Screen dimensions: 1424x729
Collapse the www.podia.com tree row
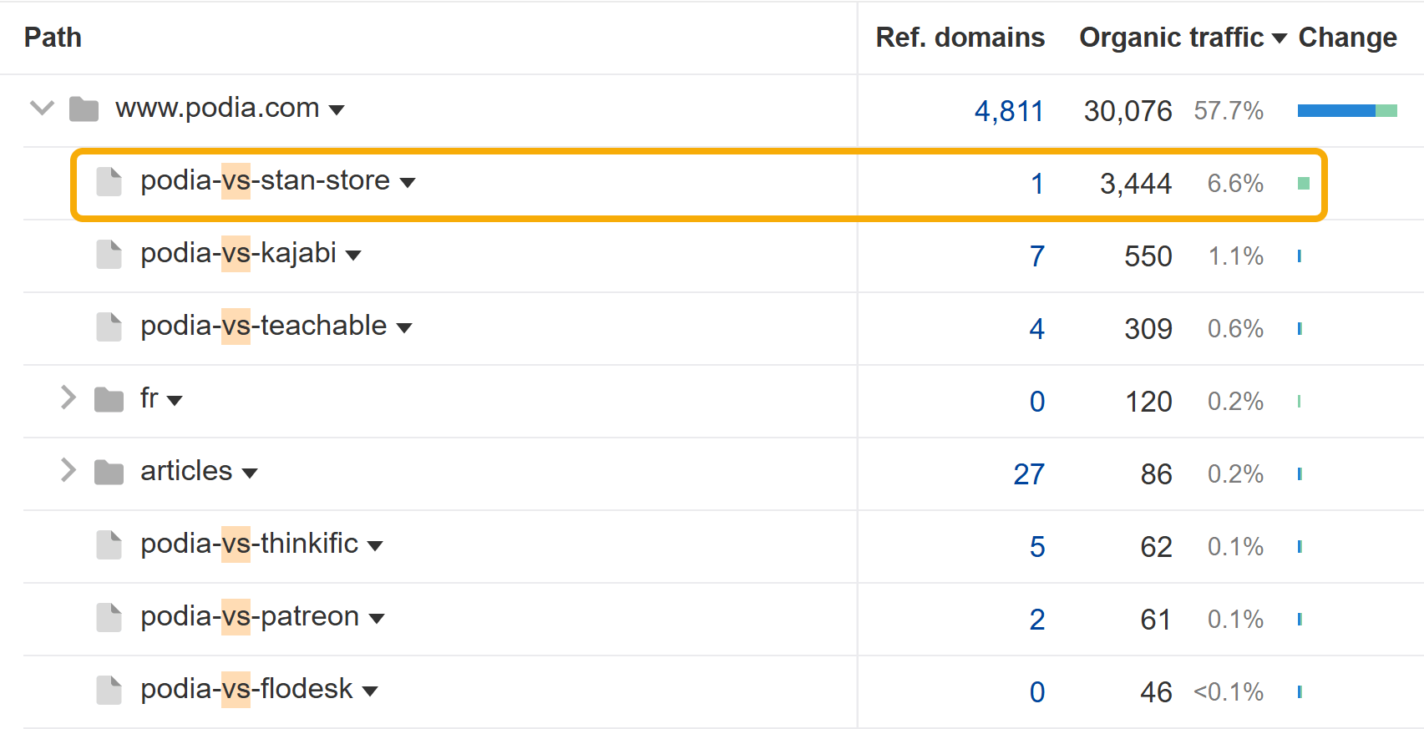(x=42, y=108)
